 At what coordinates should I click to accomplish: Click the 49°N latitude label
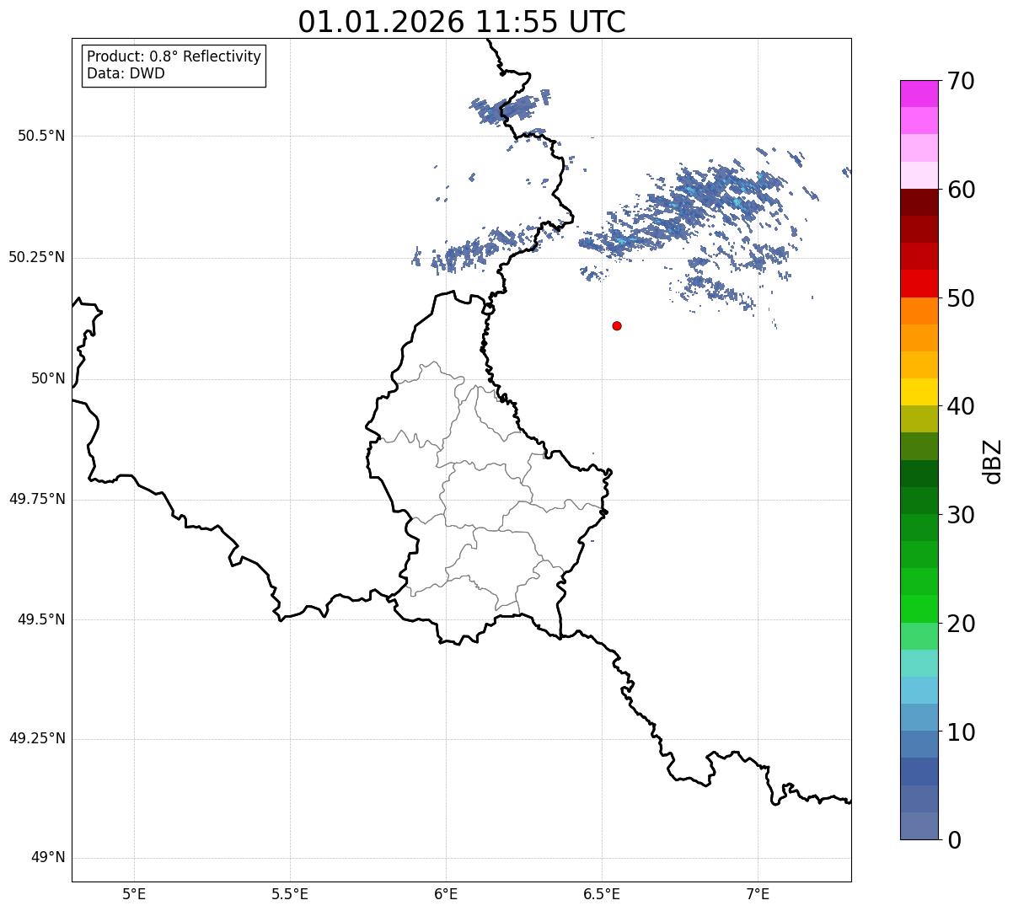click(x=48, y=858)
